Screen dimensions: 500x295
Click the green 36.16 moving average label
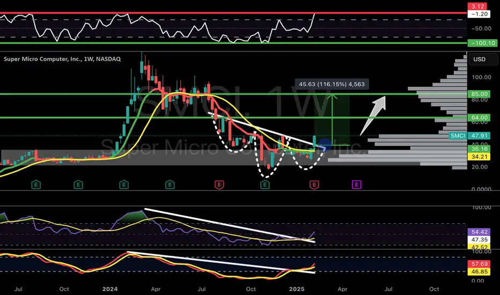click(479, 149)
